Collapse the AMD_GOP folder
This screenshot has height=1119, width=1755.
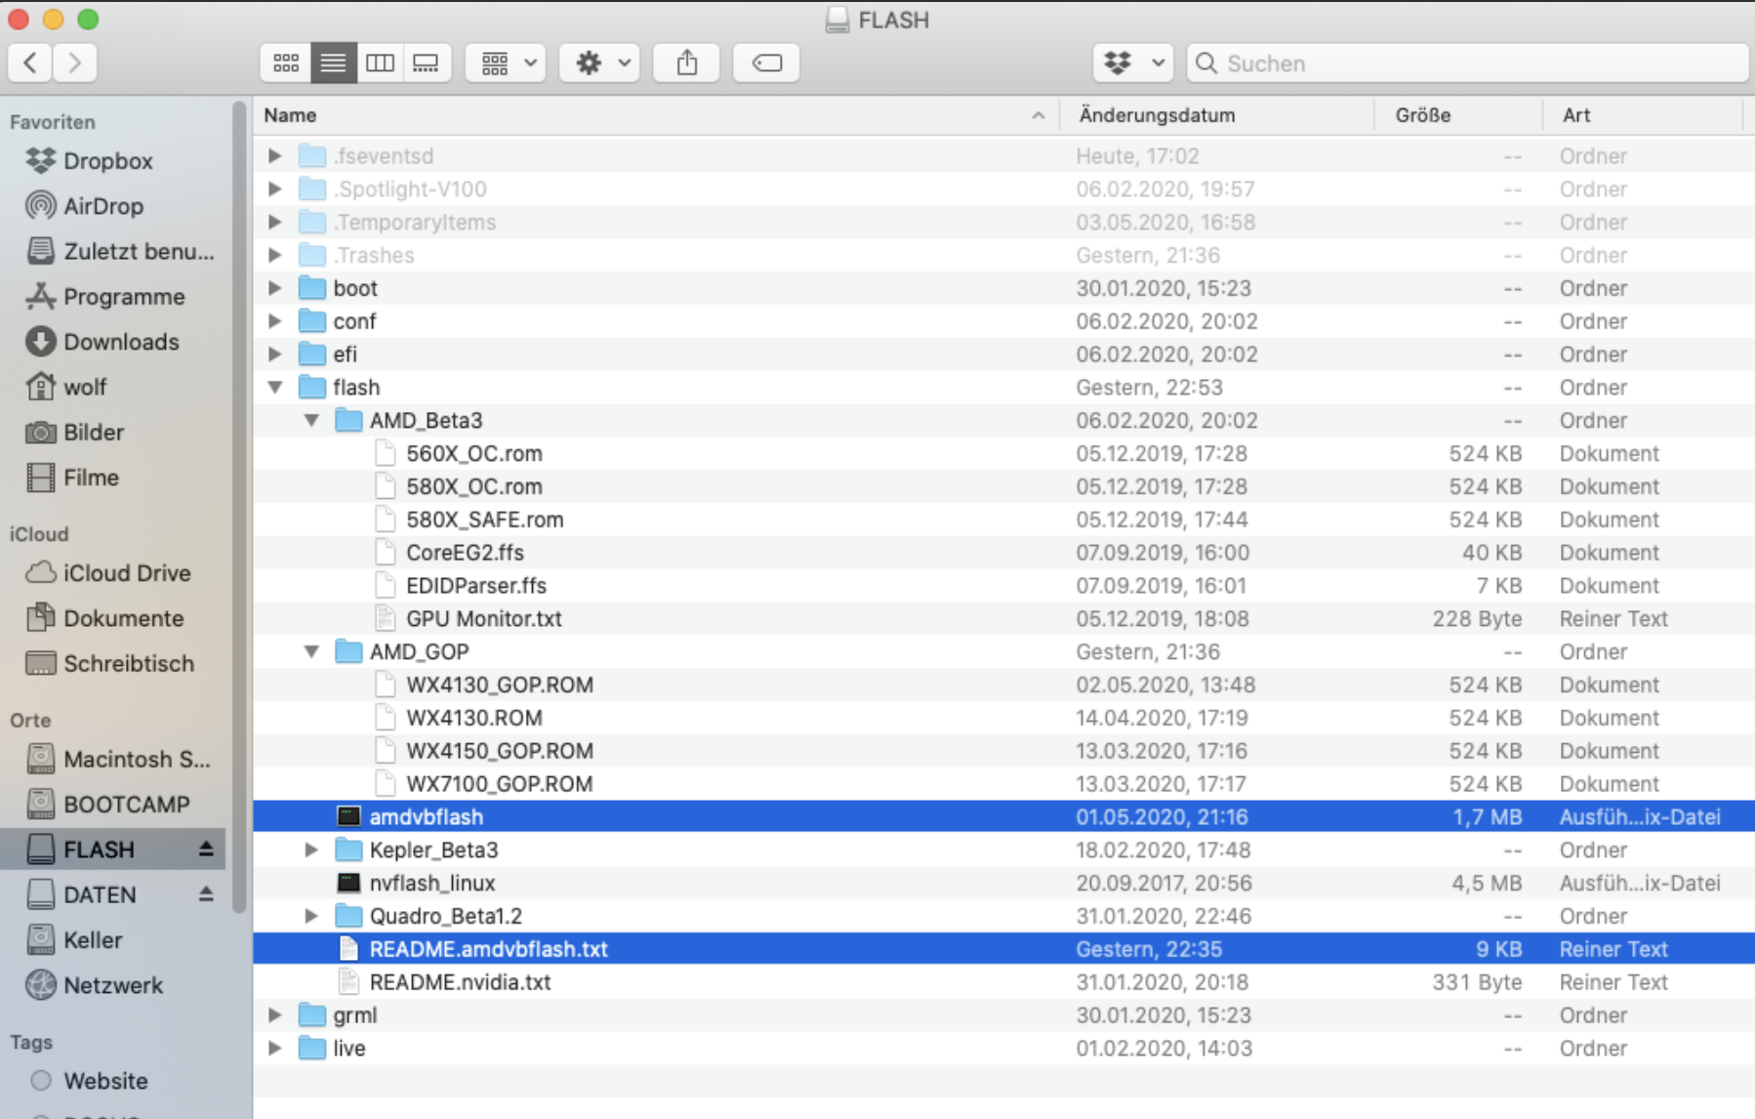tap(311, 651)
